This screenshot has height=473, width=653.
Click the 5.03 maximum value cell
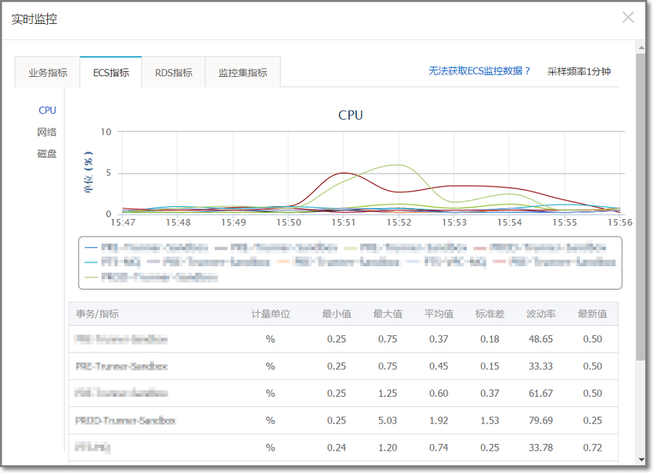point(387,421)
